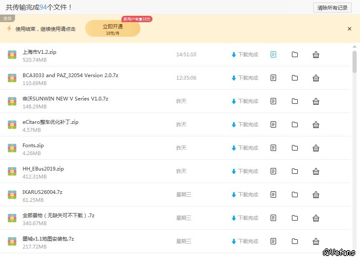Image resolution: width=360 pixels, height=261 pixels.
Task: Select the file name Fonts.zip
Action: click(33, 146)
